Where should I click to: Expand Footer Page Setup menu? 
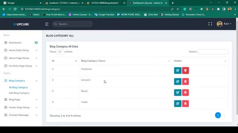(x=21, y=108)
